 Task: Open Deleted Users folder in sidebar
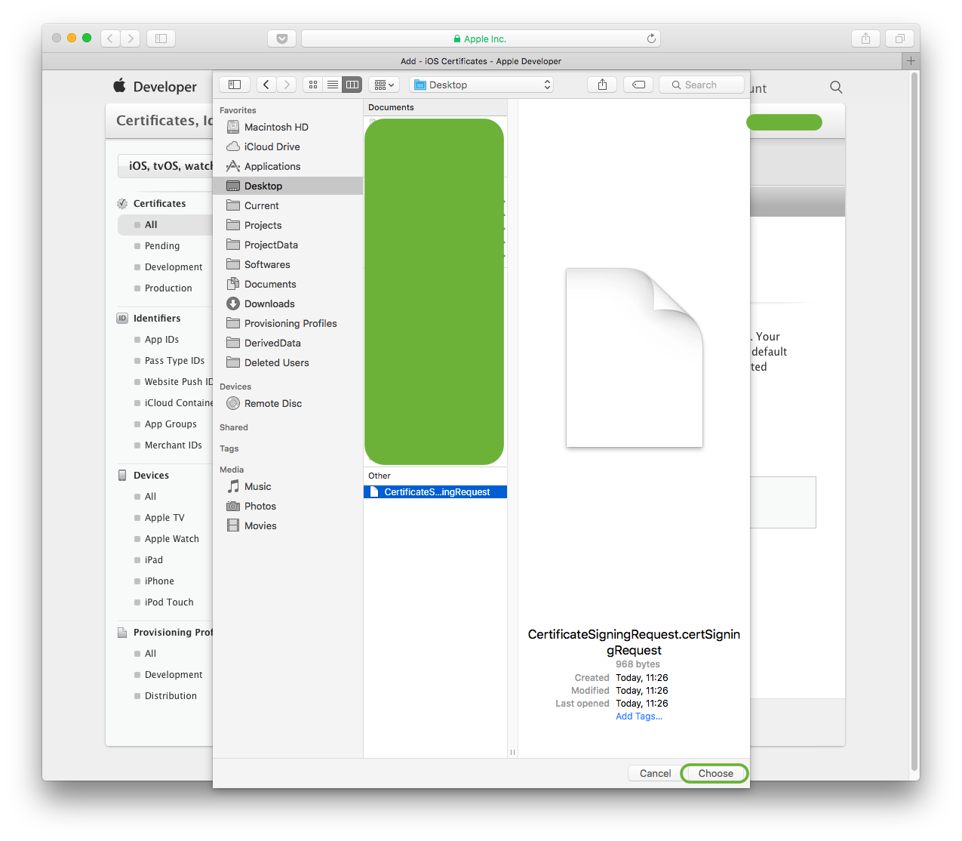[x=287, y=362]
